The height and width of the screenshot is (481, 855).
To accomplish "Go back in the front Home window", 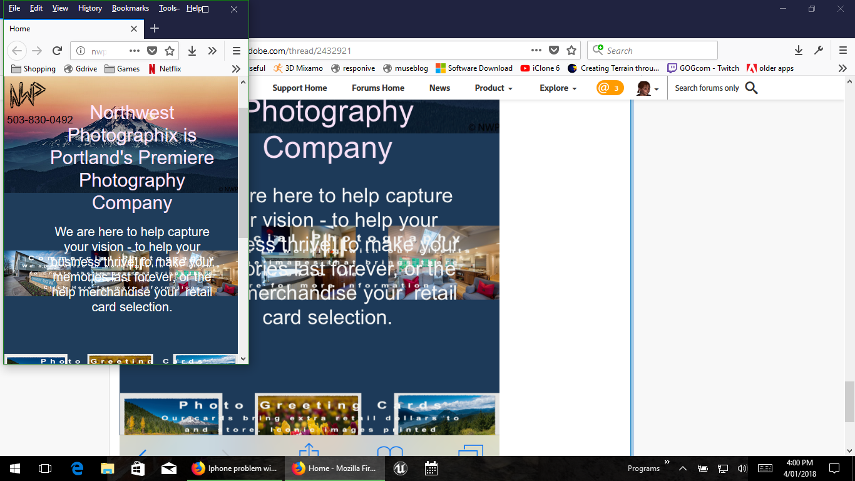I will (x=17, y=51).
